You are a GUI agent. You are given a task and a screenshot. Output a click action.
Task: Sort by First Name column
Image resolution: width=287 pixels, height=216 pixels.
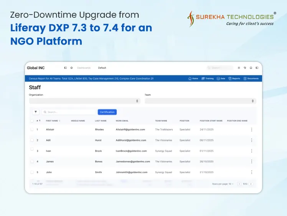(53, 121)
